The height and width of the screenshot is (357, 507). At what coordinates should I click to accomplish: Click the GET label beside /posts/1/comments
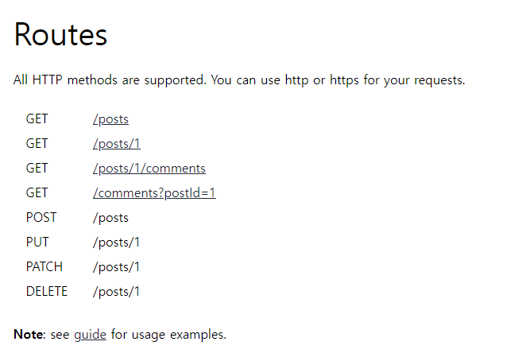click(37, 169)
